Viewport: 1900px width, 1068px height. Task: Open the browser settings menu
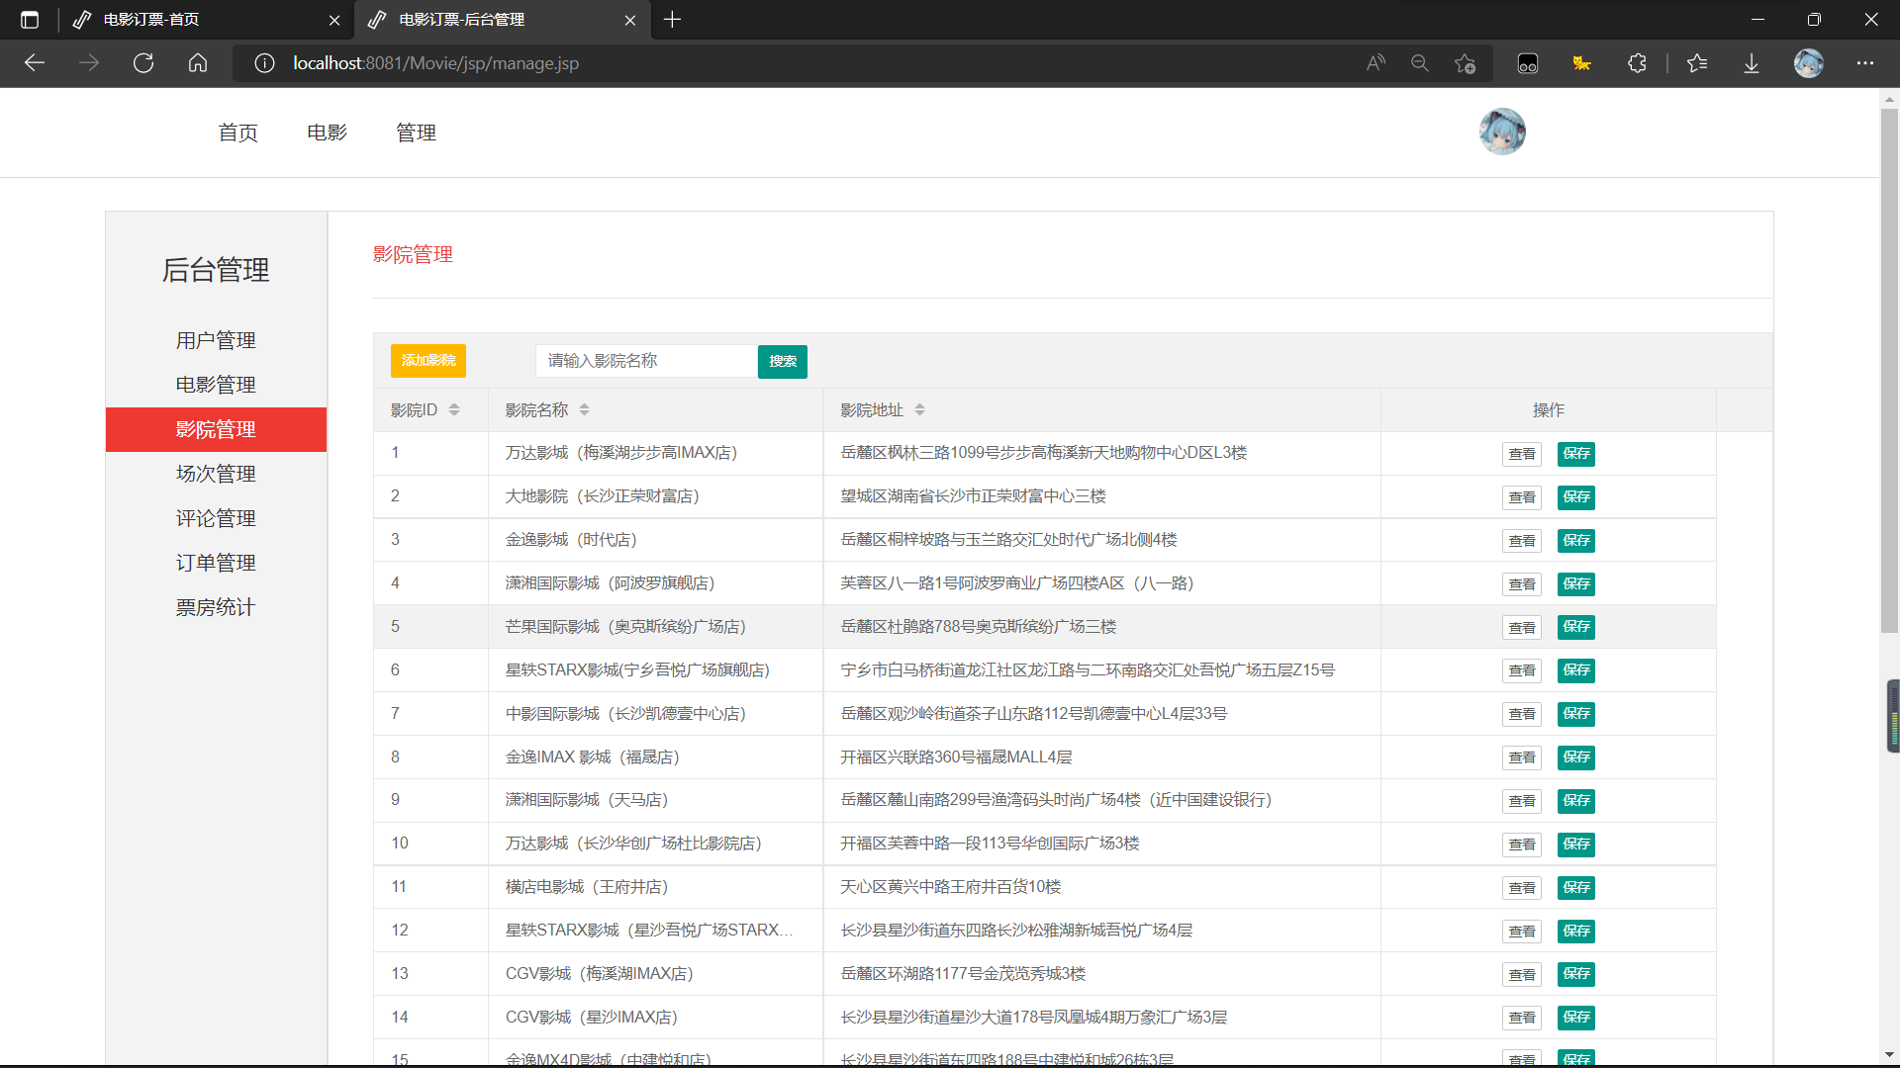pyautogui.click(x=1866, y=62)
